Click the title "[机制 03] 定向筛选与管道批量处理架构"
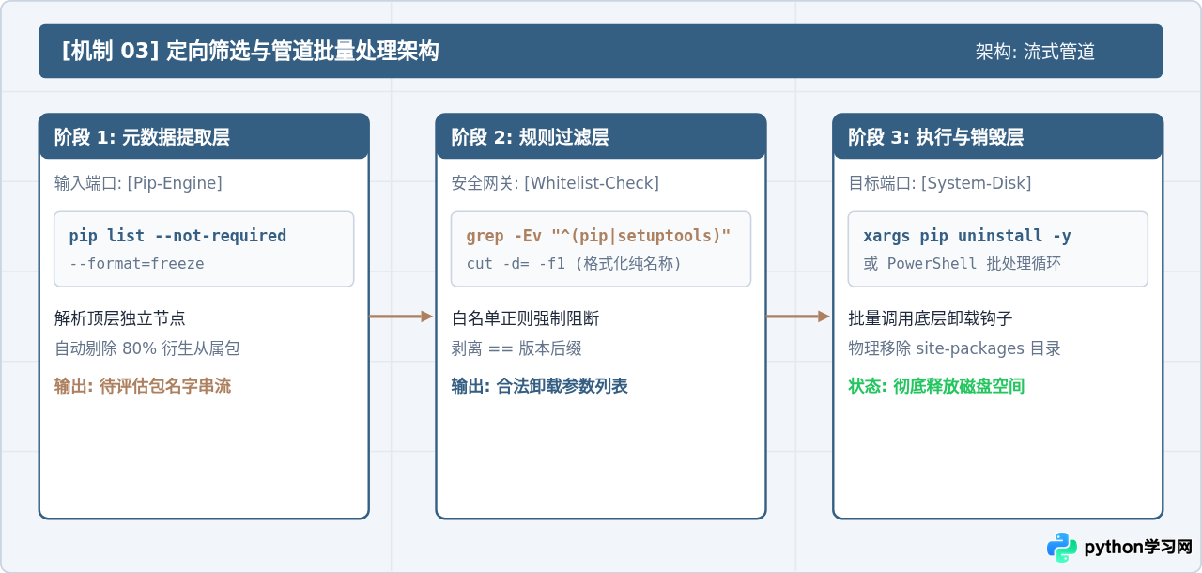 coord(250,52)
